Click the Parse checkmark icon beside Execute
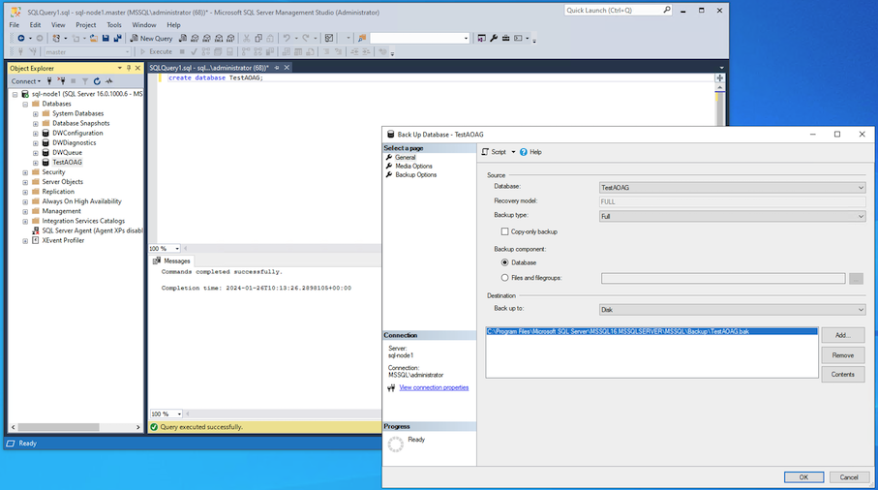 coord(194,51)
